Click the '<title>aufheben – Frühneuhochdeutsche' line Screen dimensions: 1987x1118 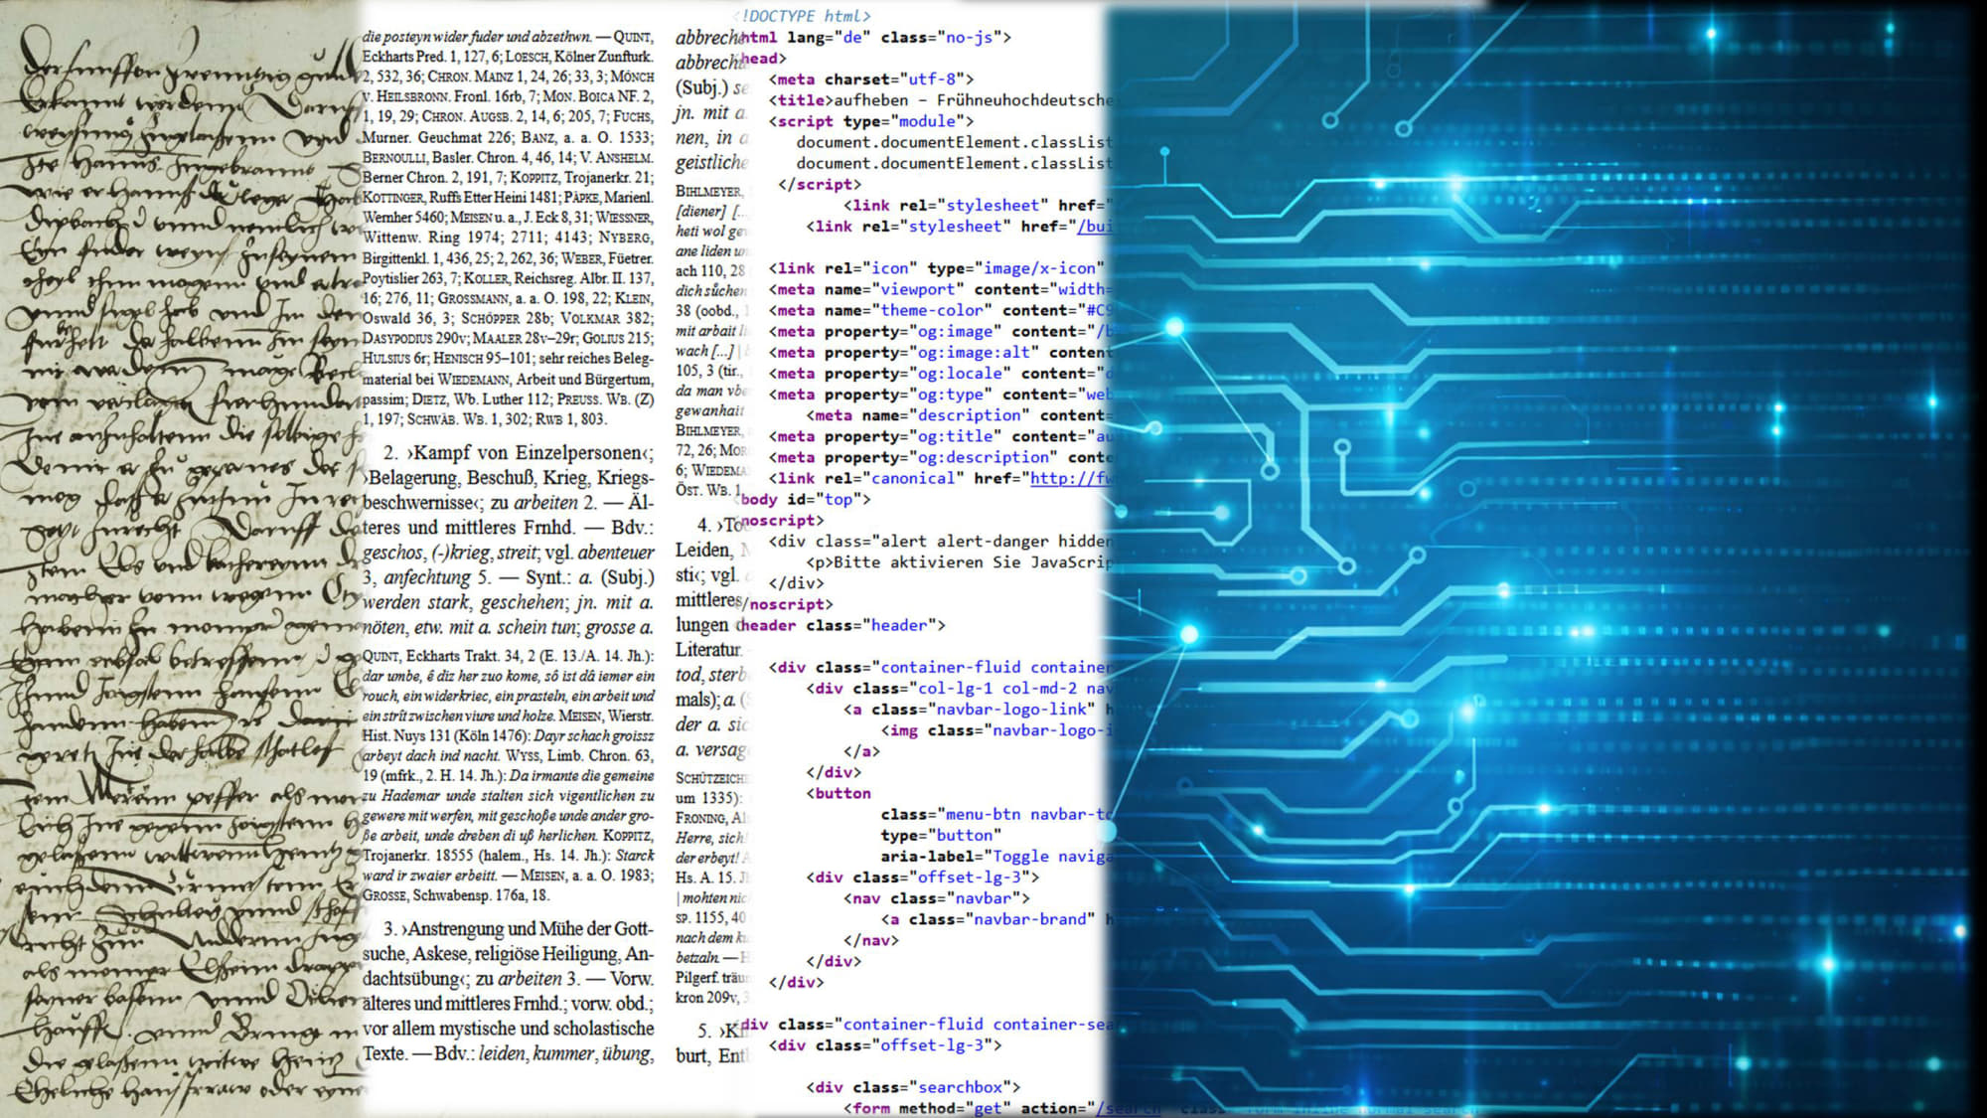(940, 99)
